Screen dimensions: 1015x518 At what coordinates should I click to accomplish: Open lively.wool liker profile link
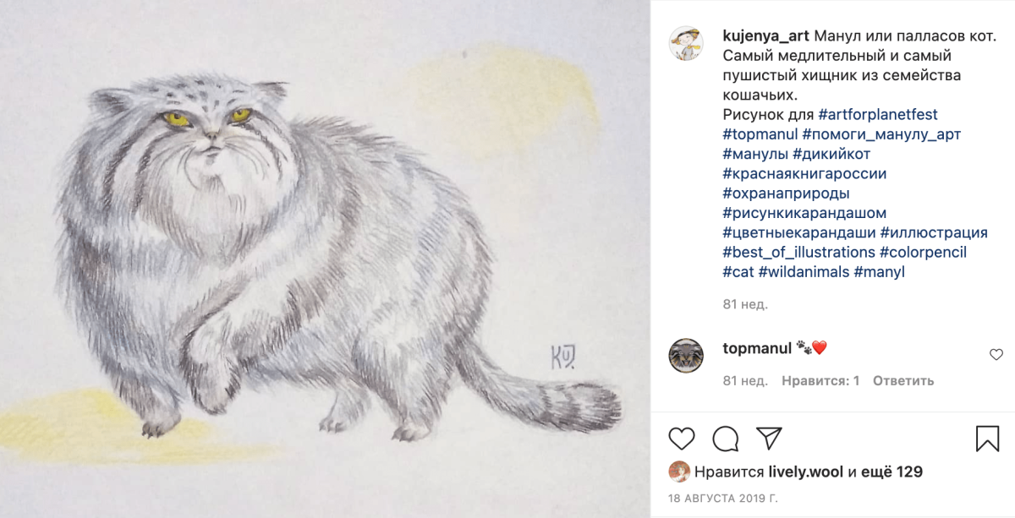(806, 472)
